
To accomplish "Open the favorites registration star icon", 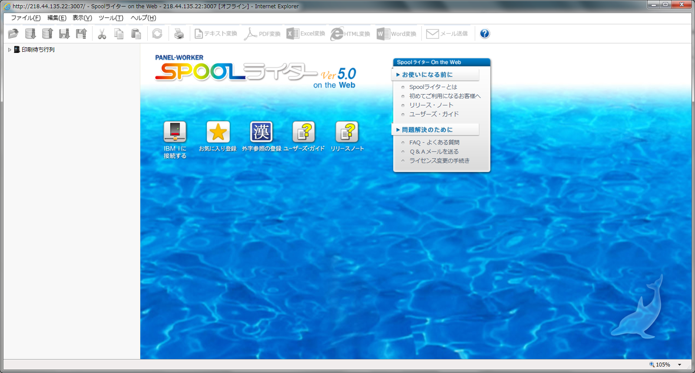I will pos(218,132).
